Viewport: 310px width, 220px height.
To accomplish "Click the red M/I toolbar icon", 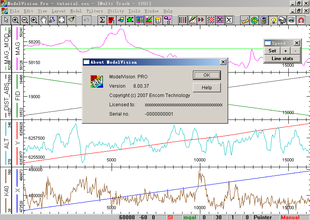I will click(112, 20).
